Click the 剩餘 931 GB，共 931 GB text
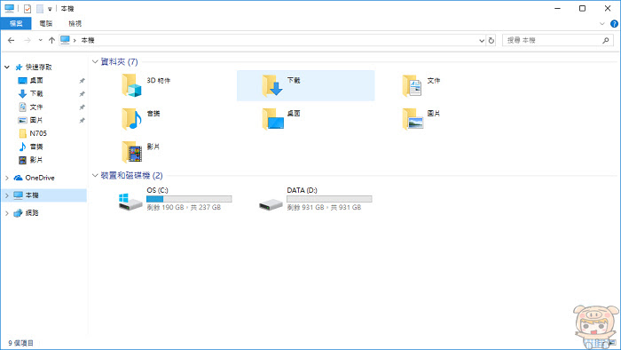 pyautogui.click(x=324, y=207)
